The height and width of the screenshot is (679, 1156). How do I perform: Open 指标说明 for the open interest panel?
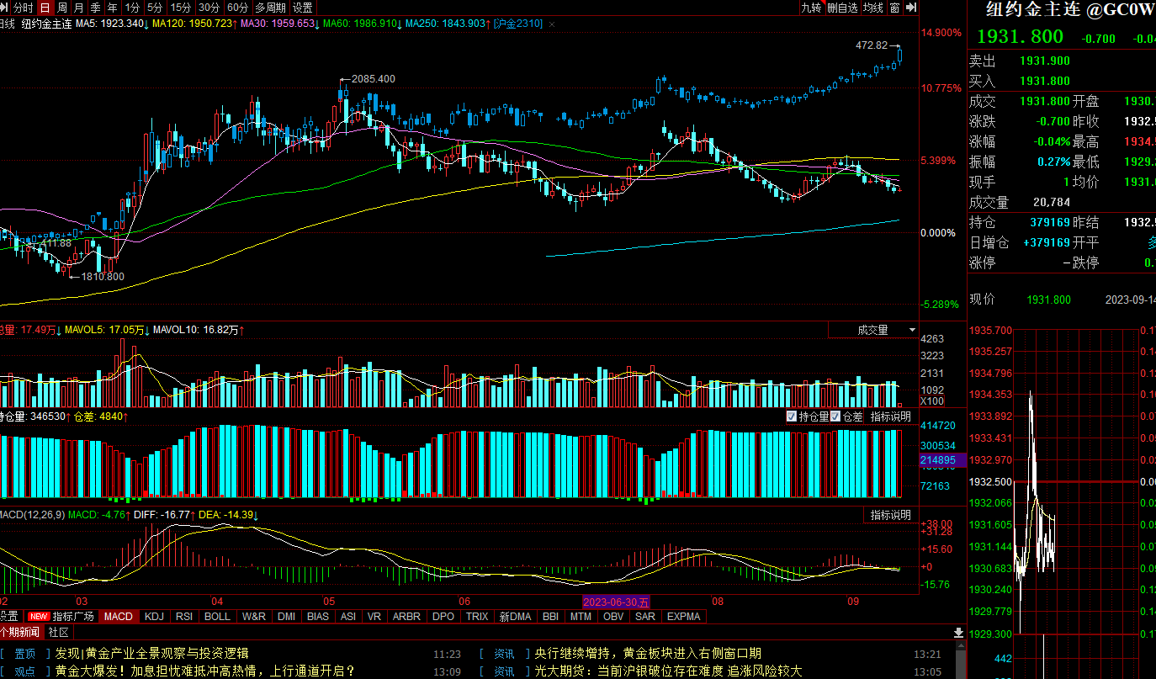point(890,416)
